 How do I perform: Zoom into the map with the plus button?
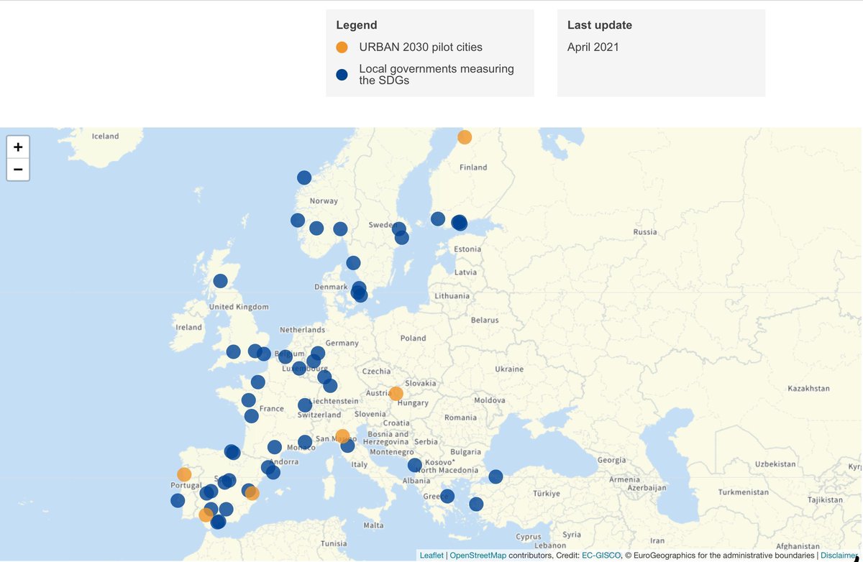pos(17,147)
